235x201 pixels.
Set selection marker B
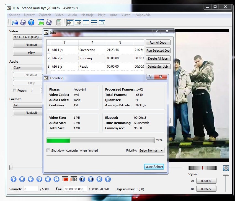74,179
